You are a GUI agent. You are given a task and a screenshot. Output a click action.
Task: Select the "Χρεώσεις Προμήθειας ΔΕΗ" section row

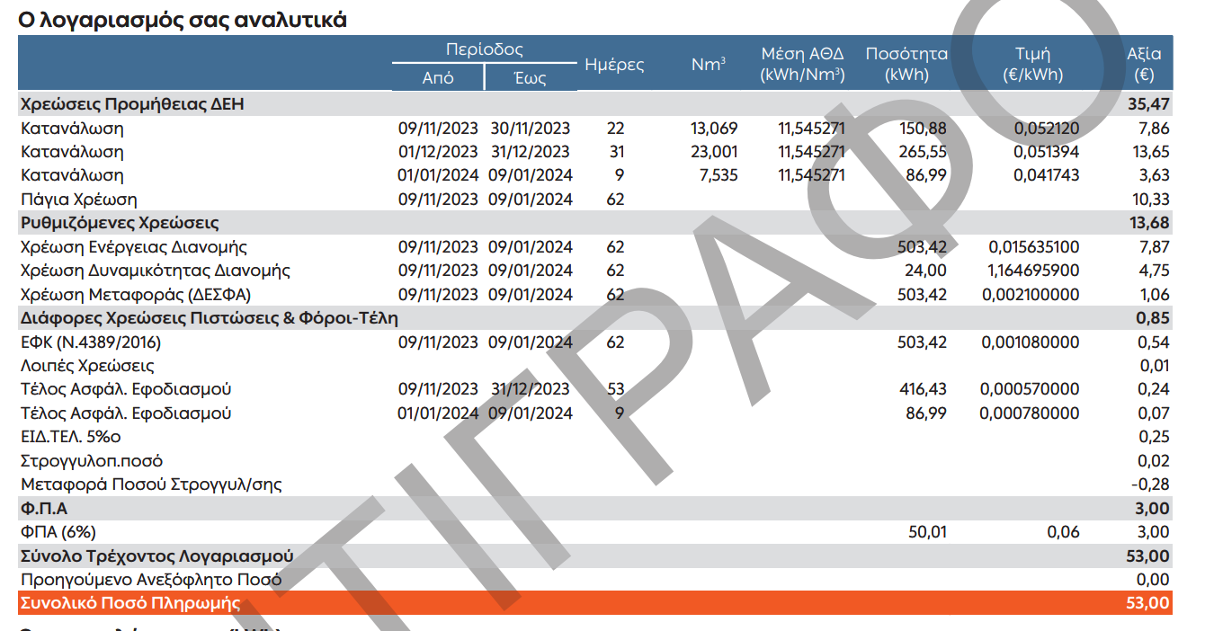tap(595, 104)
